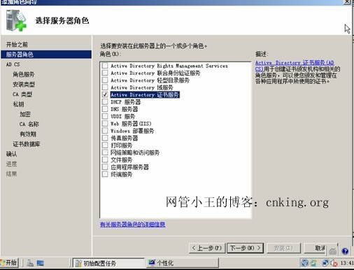Select CA 类型 step in sidebar

pos(22,94)
